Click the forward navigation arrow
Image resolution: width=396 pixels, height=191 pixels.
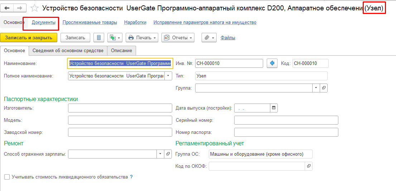tap(20, 8)
